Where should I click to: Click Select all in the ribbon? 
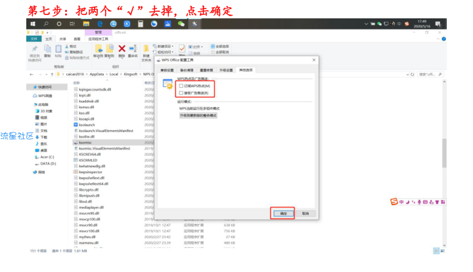[220, 47]
